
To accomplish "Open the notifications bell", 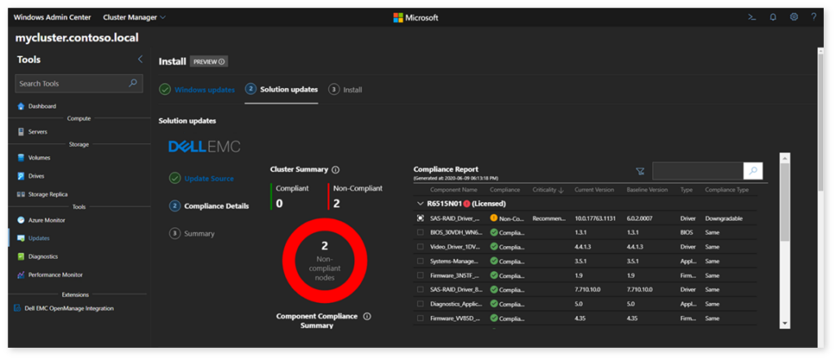I will click(772, 17).
